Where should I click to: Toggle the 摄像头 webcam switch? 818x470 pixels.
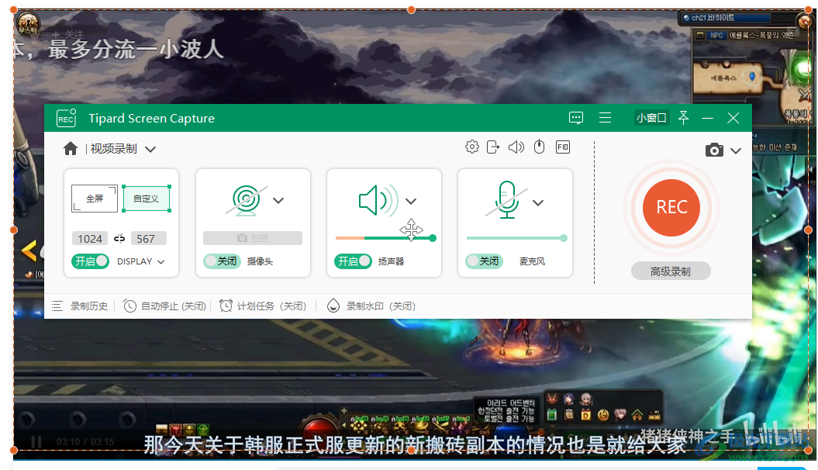222,261
